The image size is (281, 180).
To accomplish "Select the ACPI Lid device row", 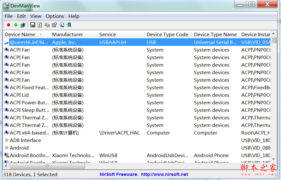I will (x=19, y=95).
